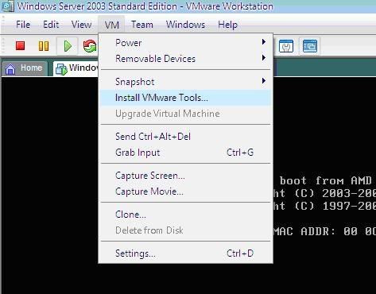Screen dimensions: 376x294
Task: Expand the Snapshot submenu
Action: coord(186,82)
